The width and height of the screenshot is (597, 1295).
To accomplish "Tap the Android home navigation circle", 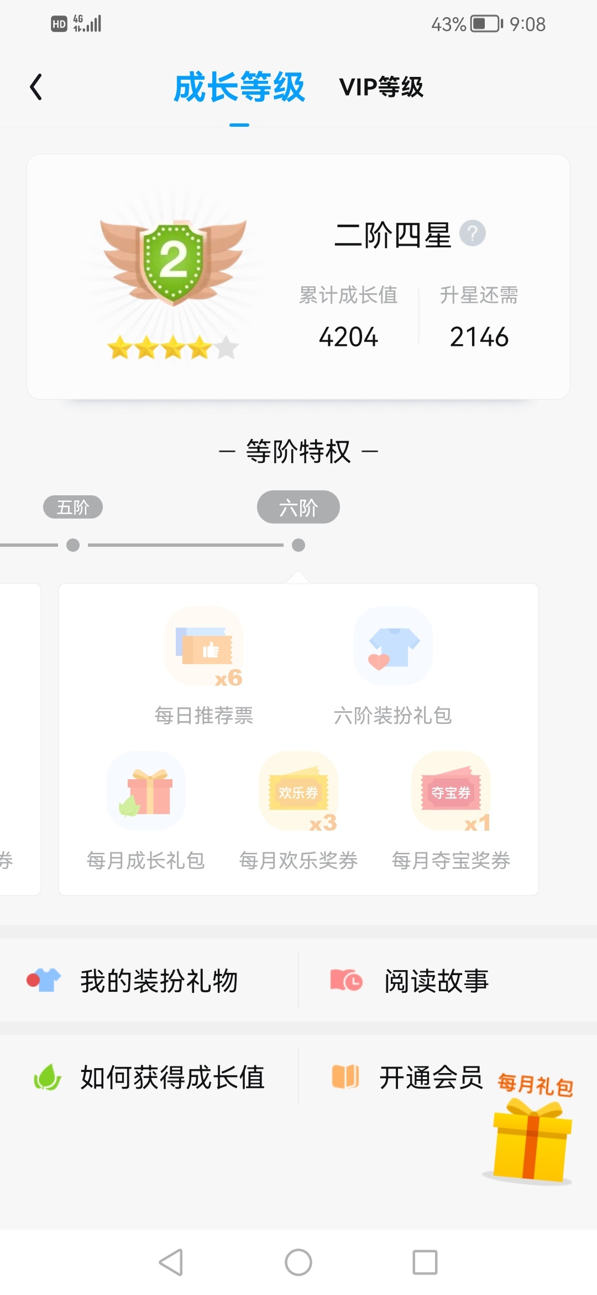I will coord(298,1262).
